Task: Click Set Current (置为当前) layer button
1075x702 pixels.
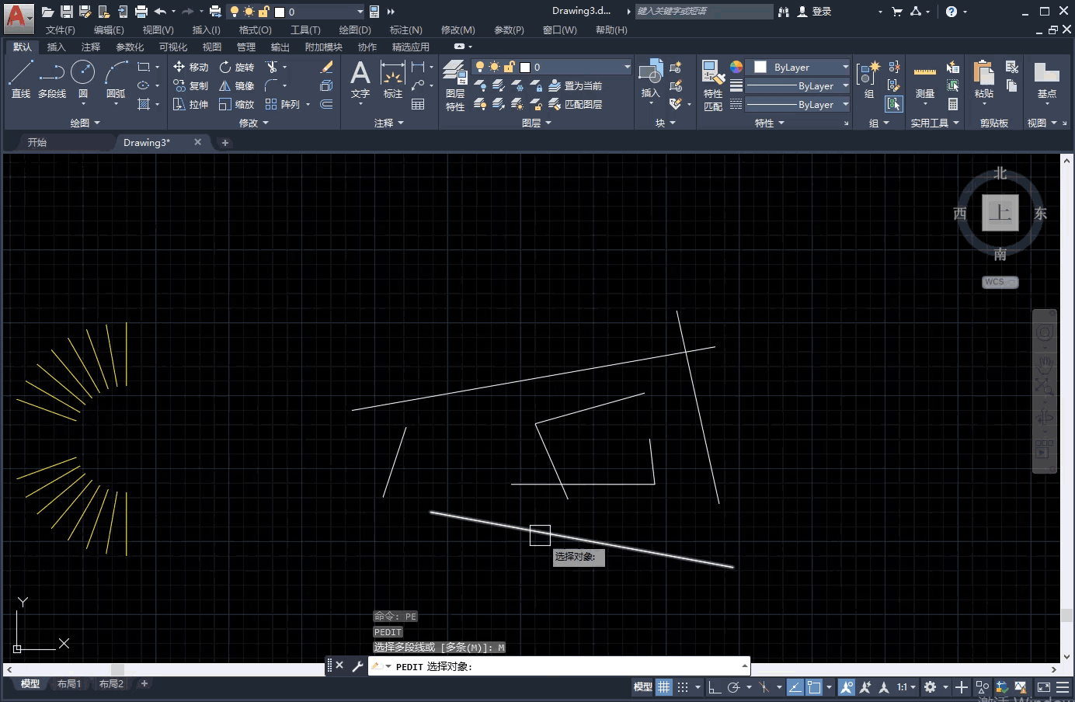Action: coord(575,85)
